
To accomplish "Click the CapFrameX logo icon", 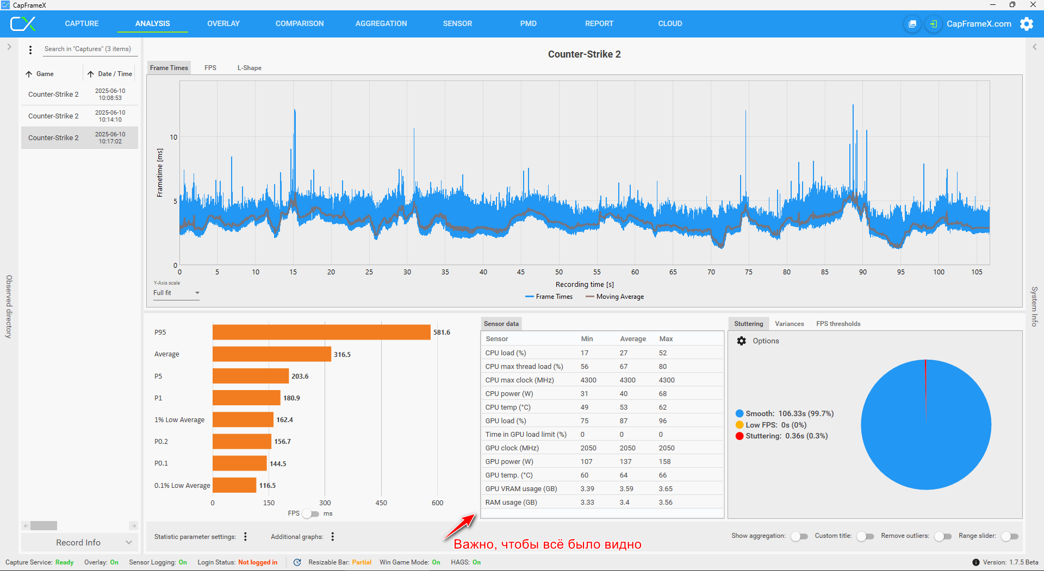I will [23, 23].
